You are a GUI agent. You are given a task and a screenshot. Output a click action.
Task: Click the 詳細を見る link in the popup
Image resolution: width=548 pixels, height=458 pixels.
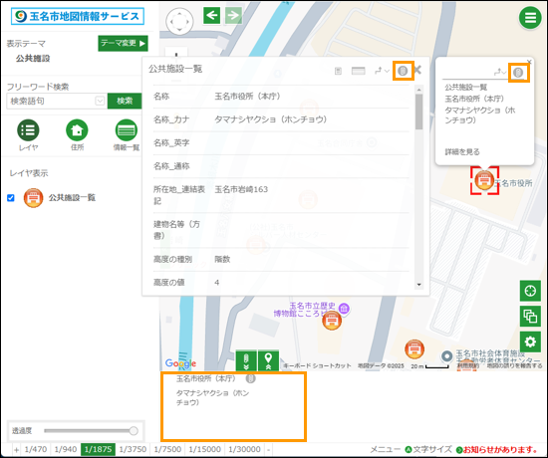click(x=462, y=152)
